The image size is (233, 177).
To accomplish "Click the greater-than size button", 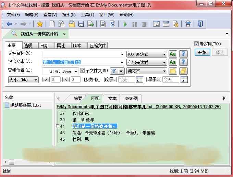I will (46, 79).
